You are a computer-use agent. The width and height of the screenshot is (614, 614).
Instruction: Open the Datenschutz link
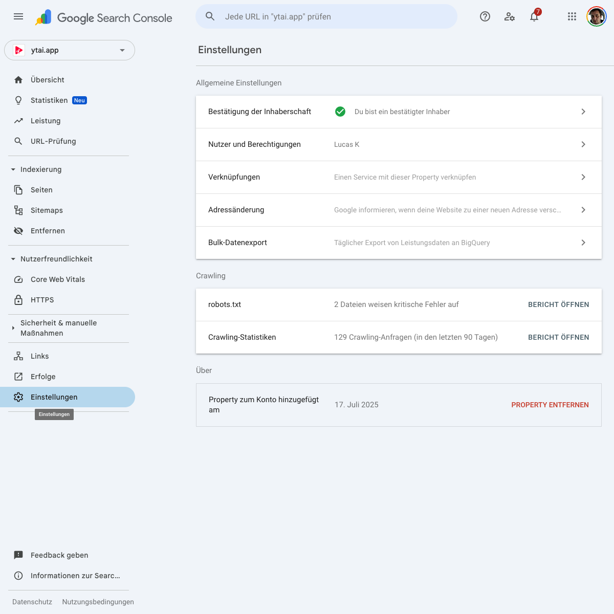point(32,602)
